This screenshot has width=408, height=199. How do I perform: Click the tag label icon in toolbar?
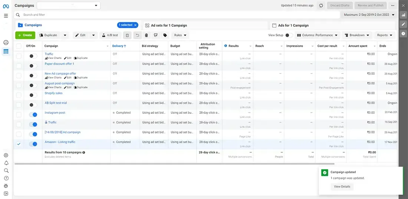pyautogui.click(x=165, y=35)
